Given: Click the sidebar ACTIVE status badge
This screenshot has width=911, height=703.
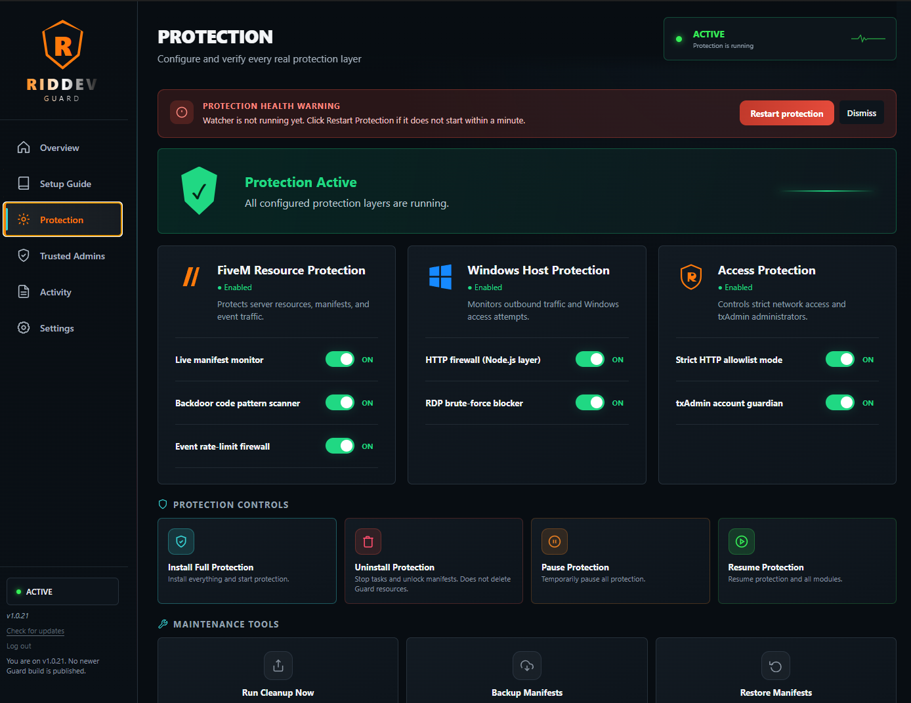Looking at the screenshot, I should [x=62, y=591].
